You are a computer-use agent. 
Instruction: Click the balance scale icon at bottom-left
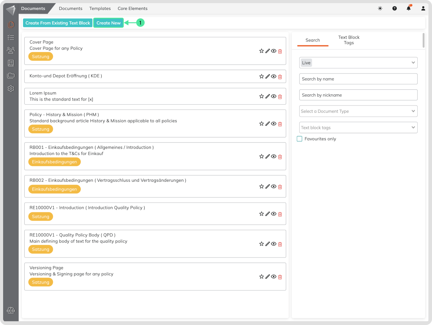coord(11,310)
